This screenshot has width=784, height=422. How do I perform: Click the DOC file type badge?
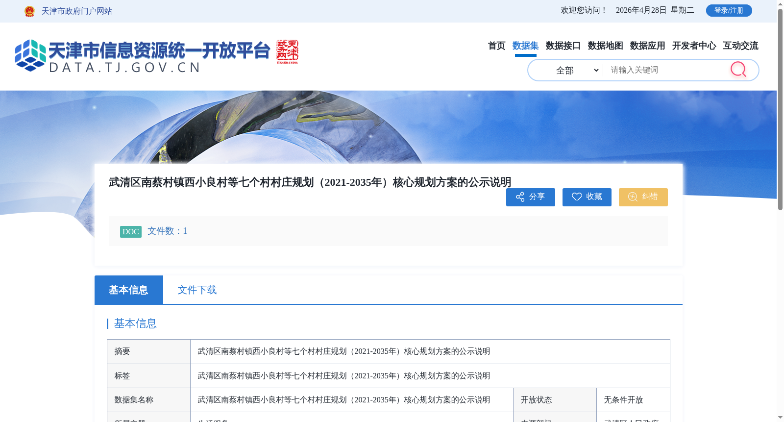tap(131, 232)
